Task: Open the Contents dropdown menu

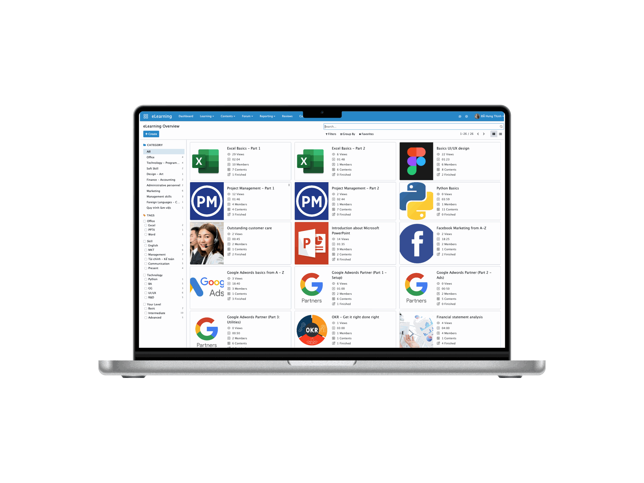Action: tap(228, 117)
